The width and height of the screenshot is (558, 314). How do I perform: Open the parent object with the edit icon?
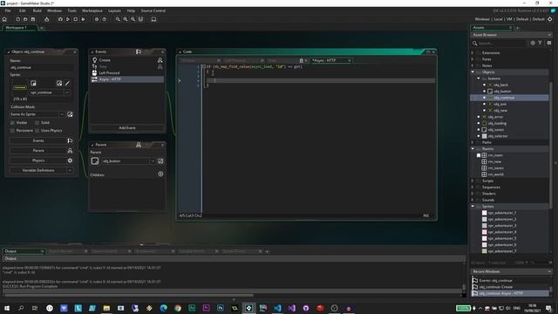(x=160, y=160)
